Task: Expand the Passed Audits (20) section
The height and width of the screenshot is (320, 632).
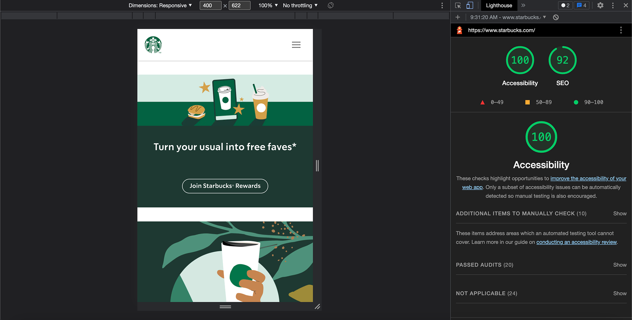Action: tap(541, 265)
